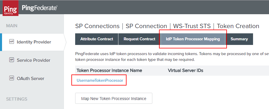
Task: Click the singular SP Connection breadcrumb
Action: point(146,26)
